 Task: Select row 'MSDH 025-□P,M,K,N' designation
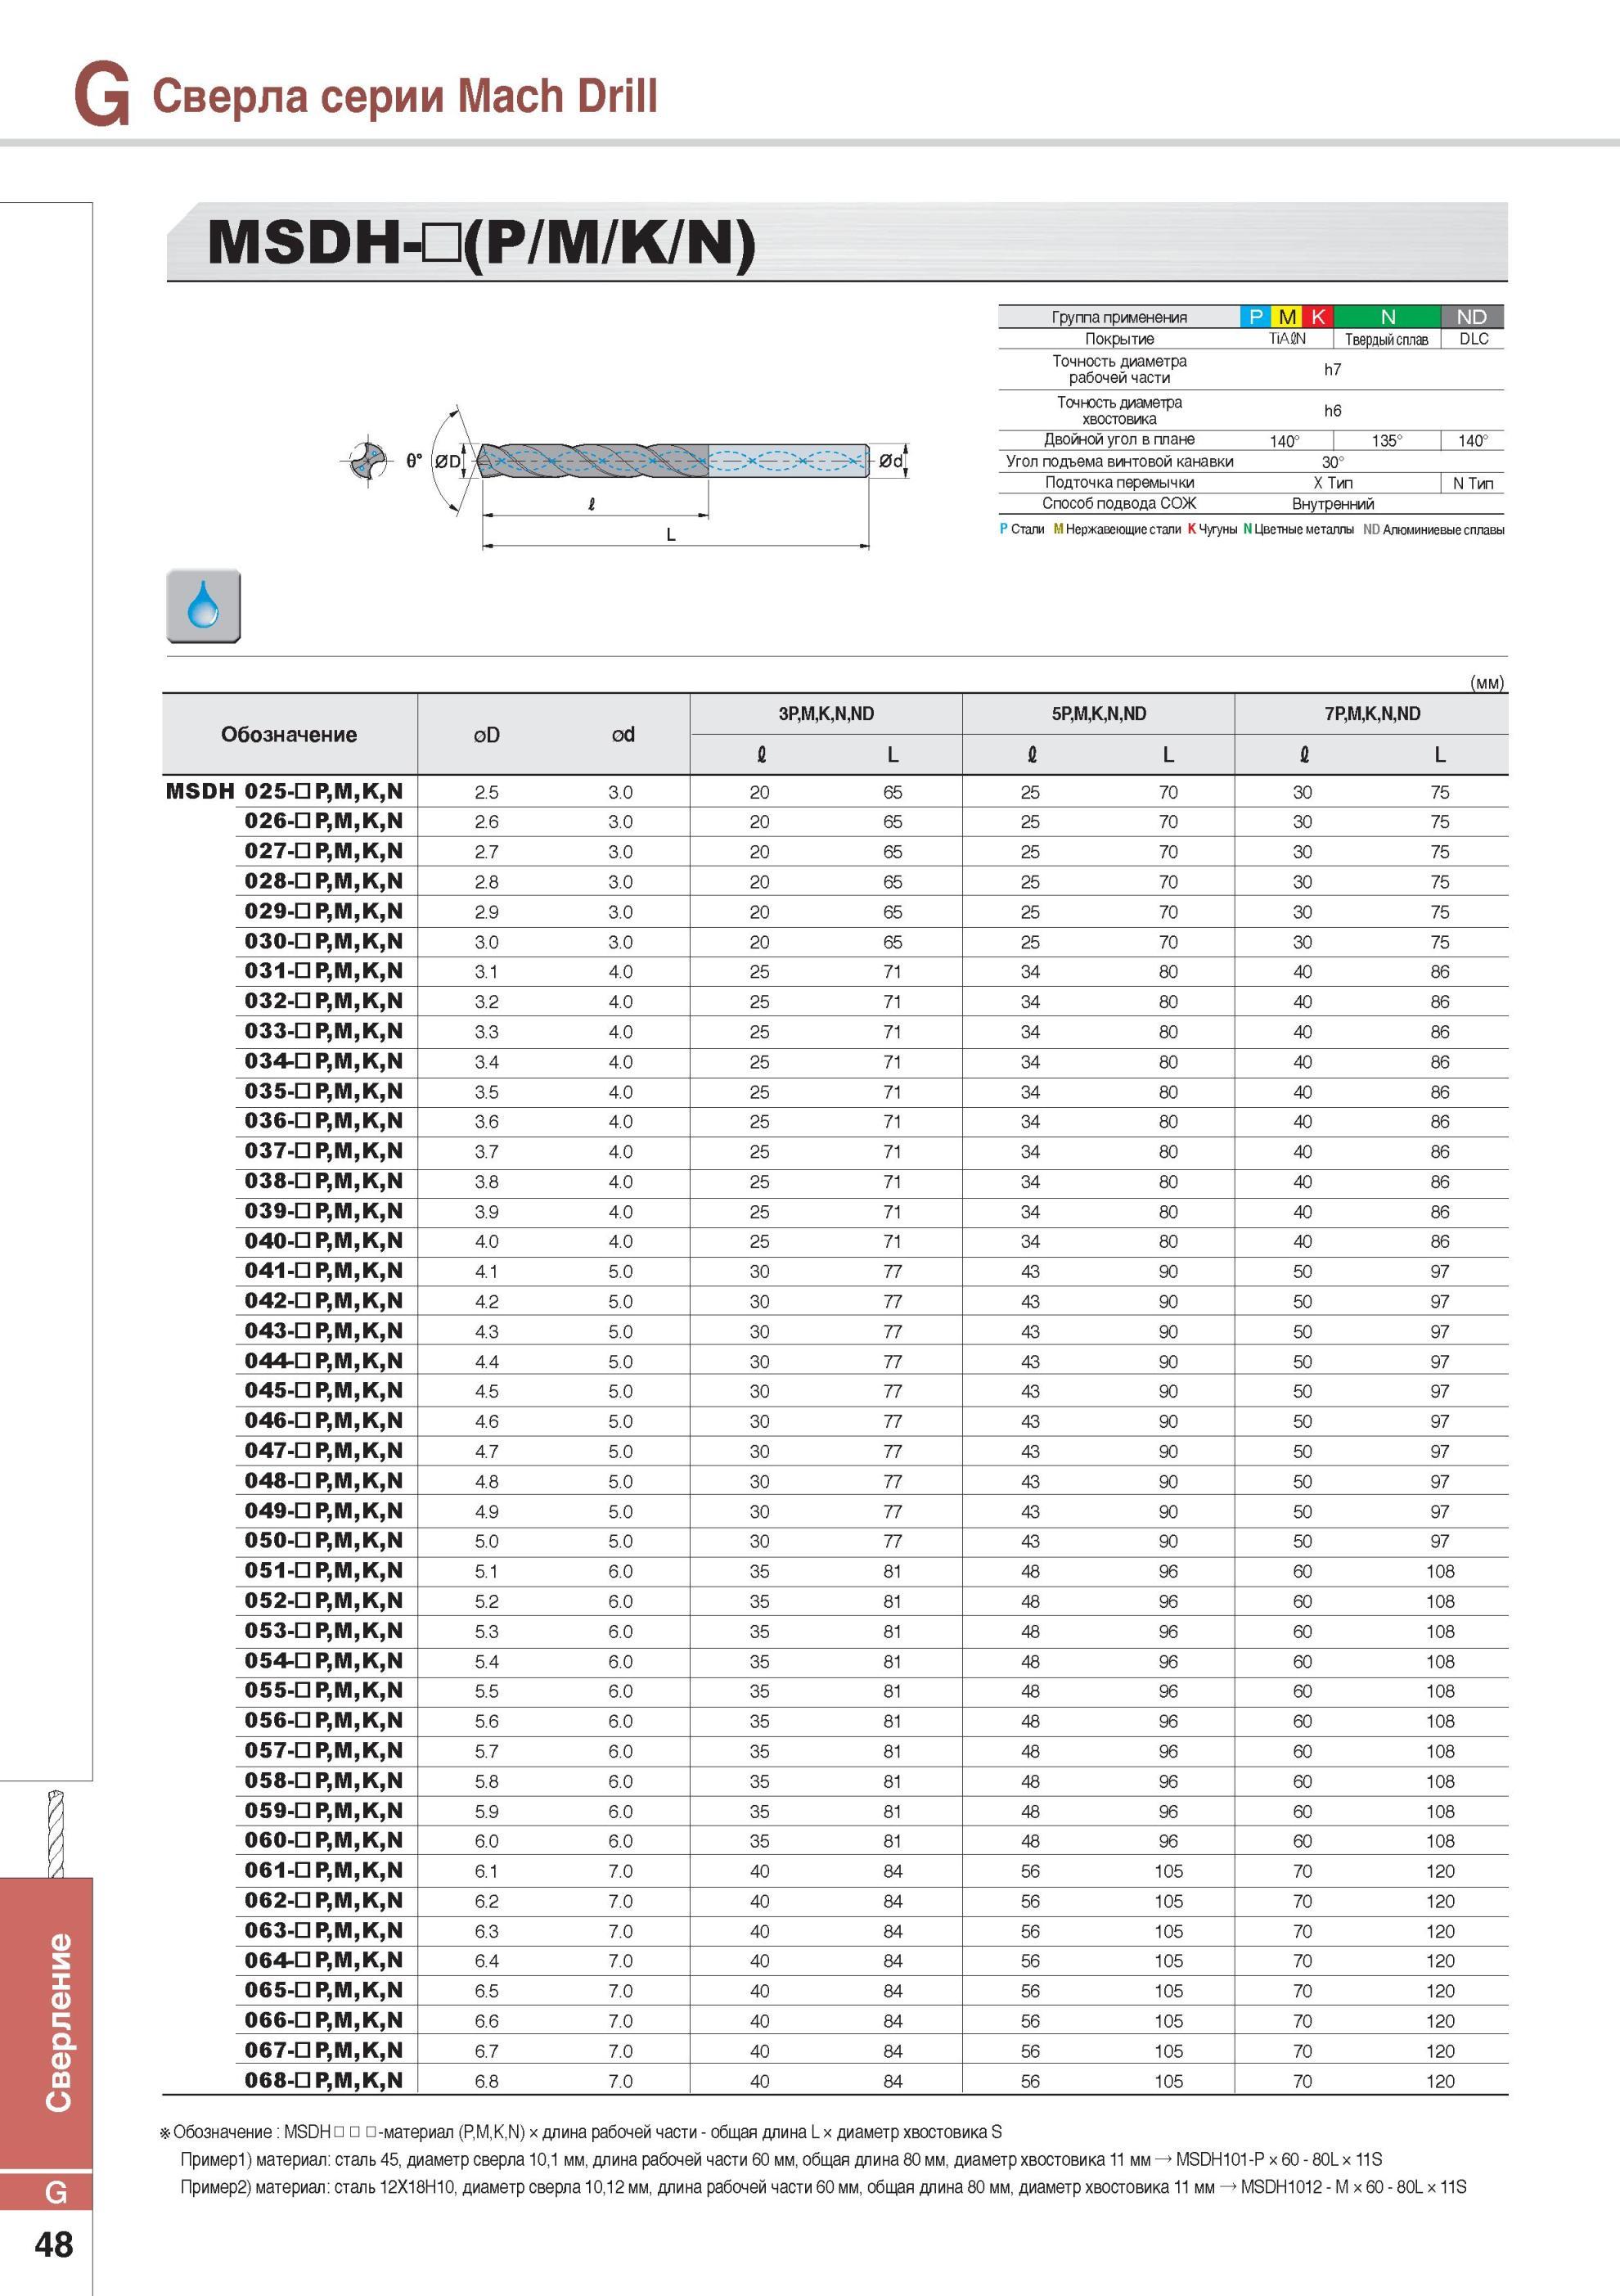point(285,791)
